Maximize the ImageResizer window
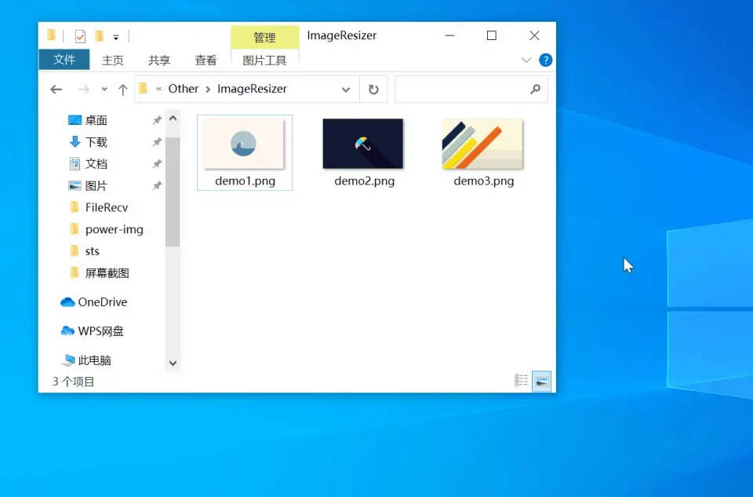The height and width of the screenshot is (497, 753). pos(491,35)
